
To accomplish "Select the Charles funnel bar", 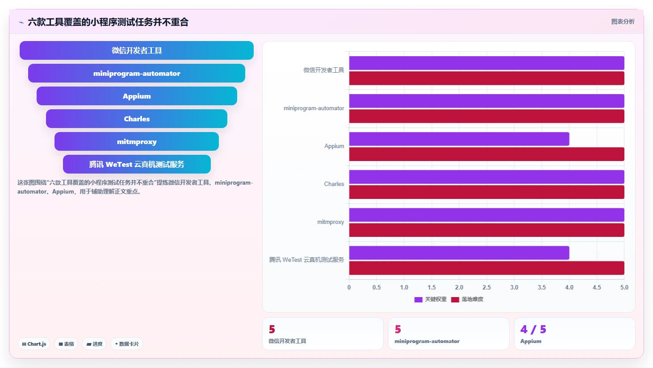I will [137, 119].
